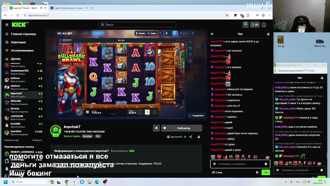The width and height of the screenshot is (330, 186).
Task: Expand hidden system tray icons
Action: tap(286, 182)
